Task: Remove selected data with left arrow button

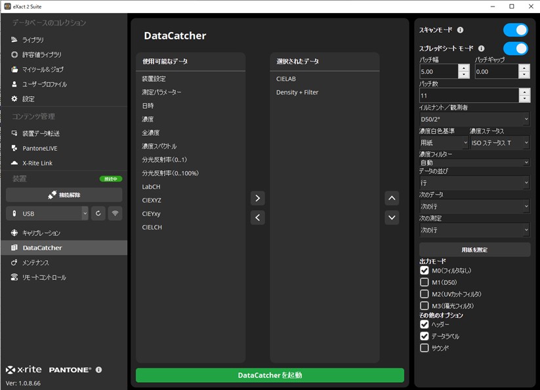Action: pyautogui.click(x=258, y=218)
